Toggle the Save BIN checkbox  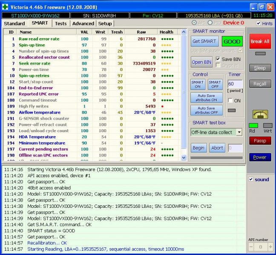[218, 59]
